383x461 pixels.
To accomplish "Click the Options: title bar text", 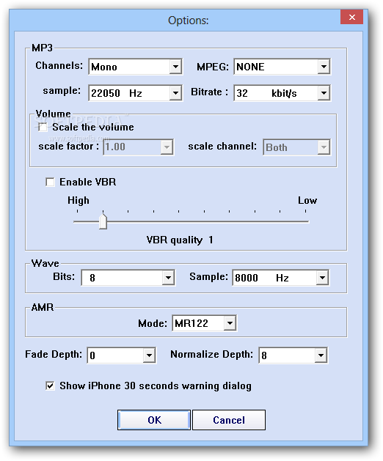I will coord(189,21).
